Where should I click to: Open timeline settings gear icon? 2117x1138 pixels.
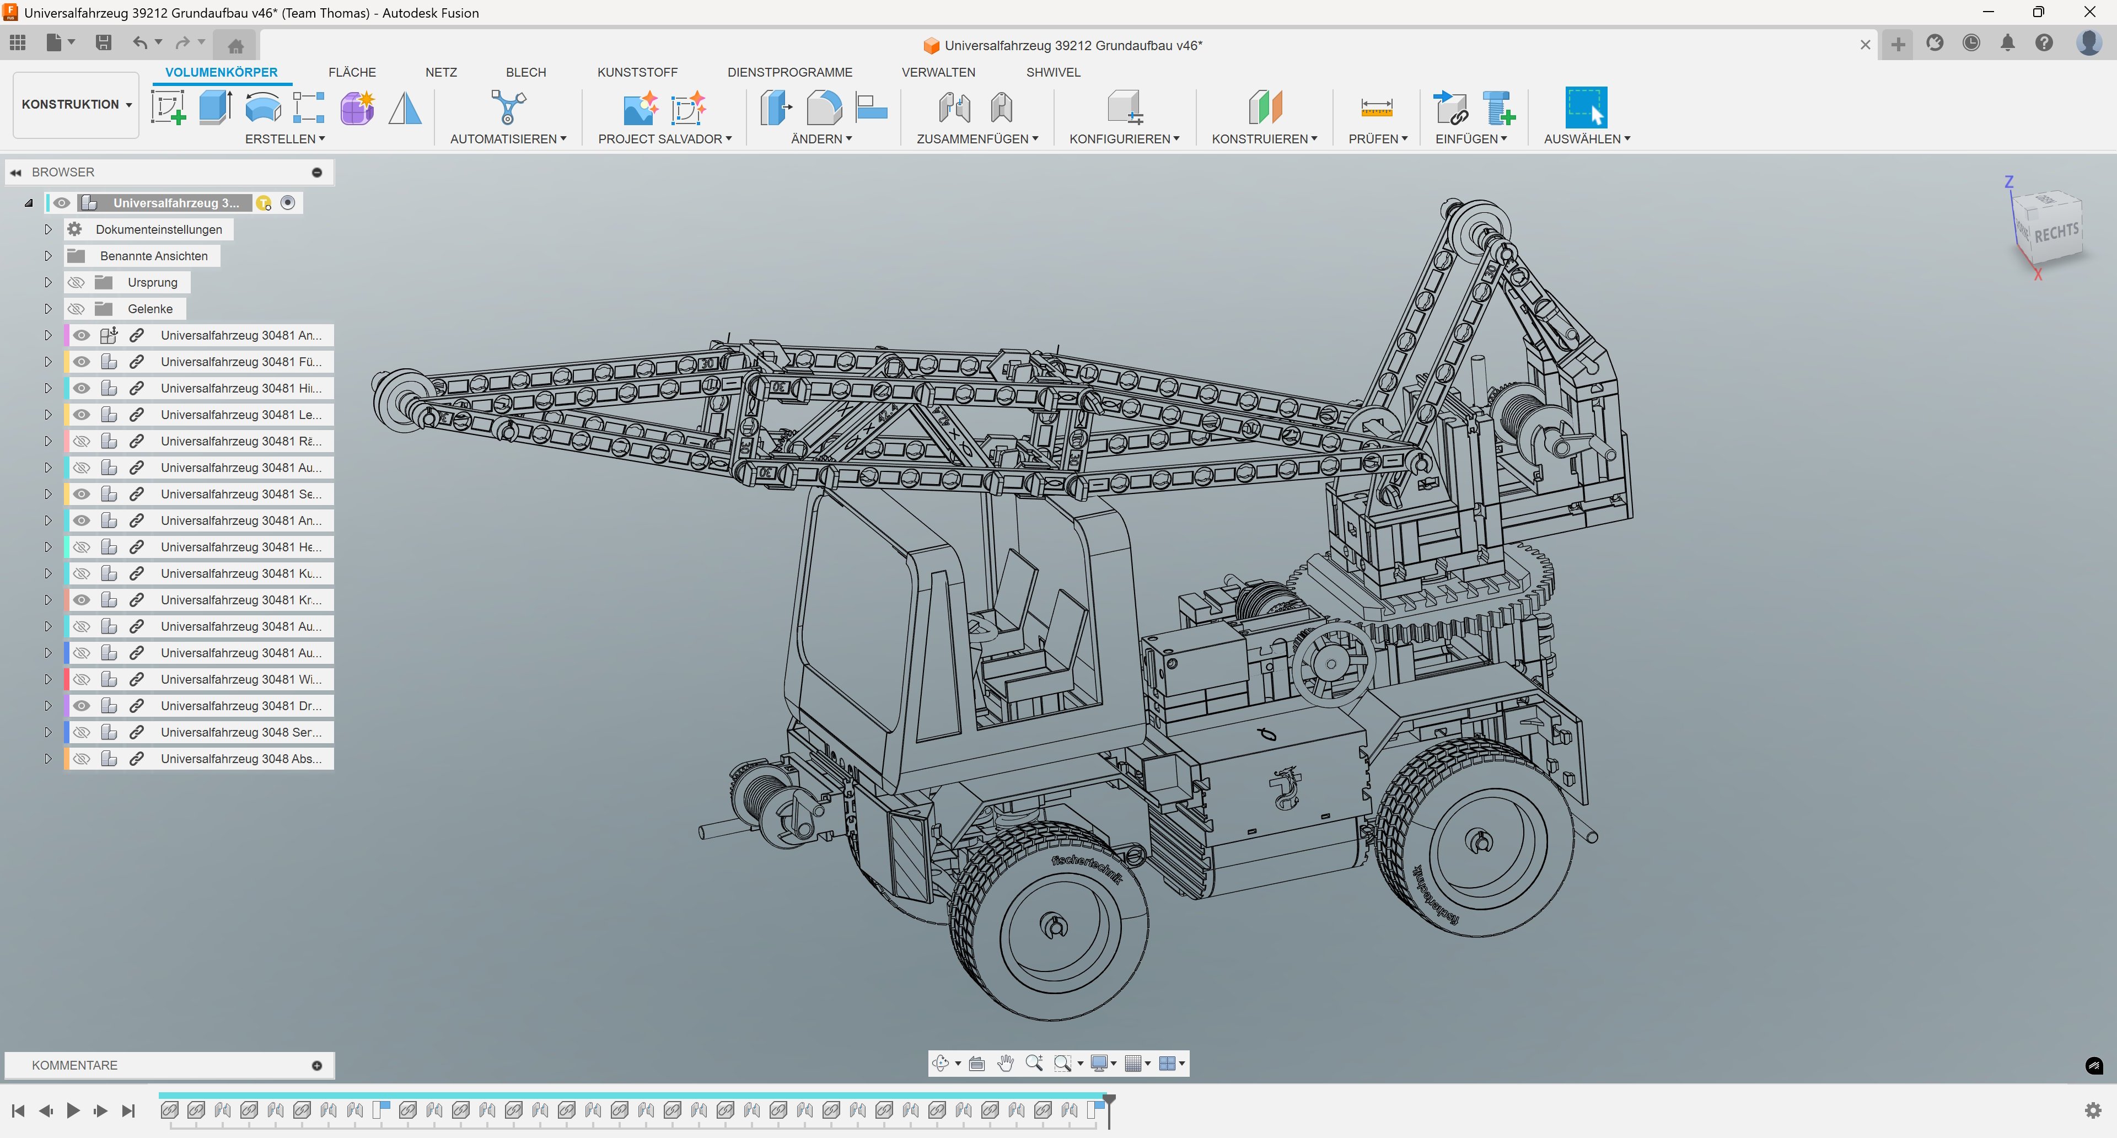coord(2093,1110)
